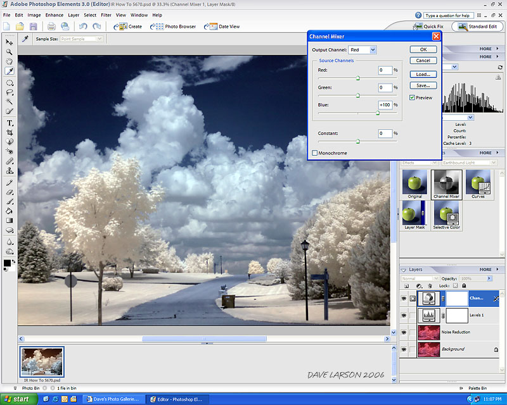
Task: Click the foreground color swatch
Action: click(7, 263)
